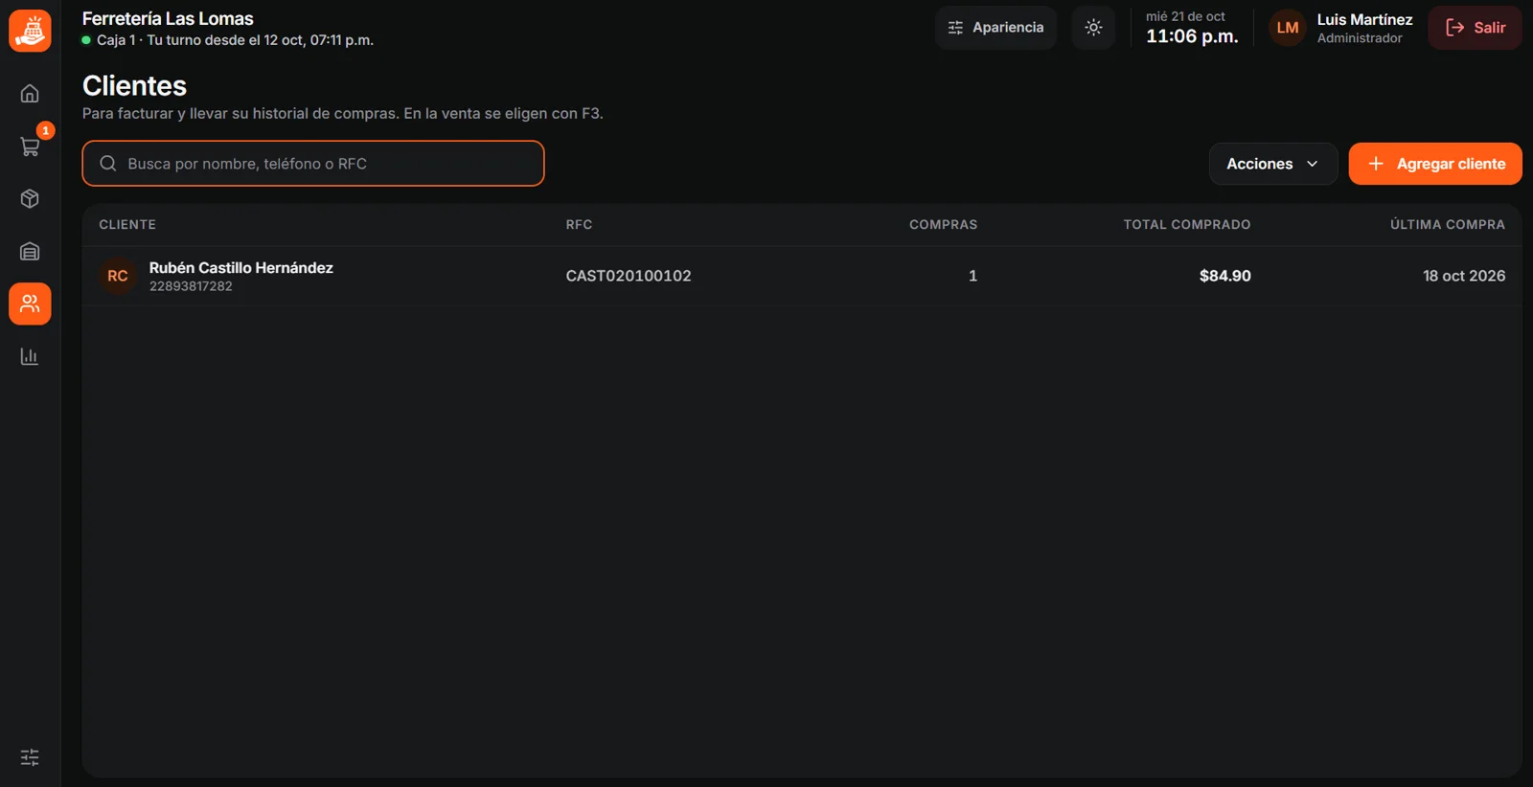Screen dimensions: 1533x787
Task: Sort by ÚLTIMA COMPRA column header
Action: (1448, 225)
